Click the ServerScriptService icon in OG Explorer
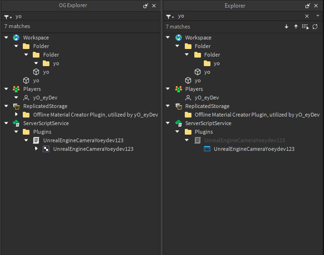Viewport: 324px width, 255px height. pos(16,123)
